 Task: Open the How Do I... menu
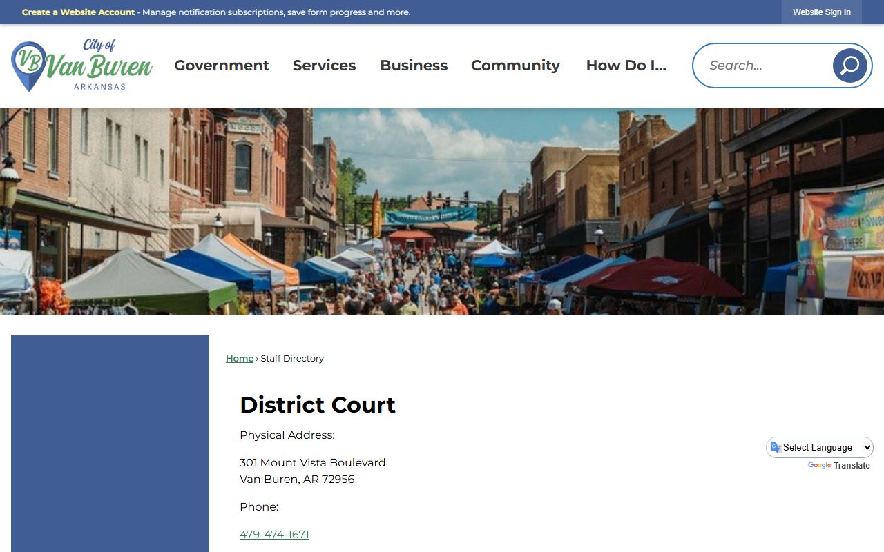click(626, 66)
